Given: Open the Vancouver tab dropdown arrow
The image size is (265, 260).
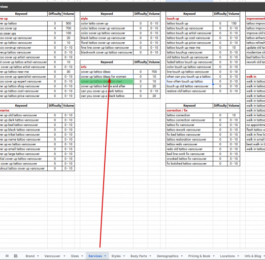Looking at the screenshot, I should [64, 256].
